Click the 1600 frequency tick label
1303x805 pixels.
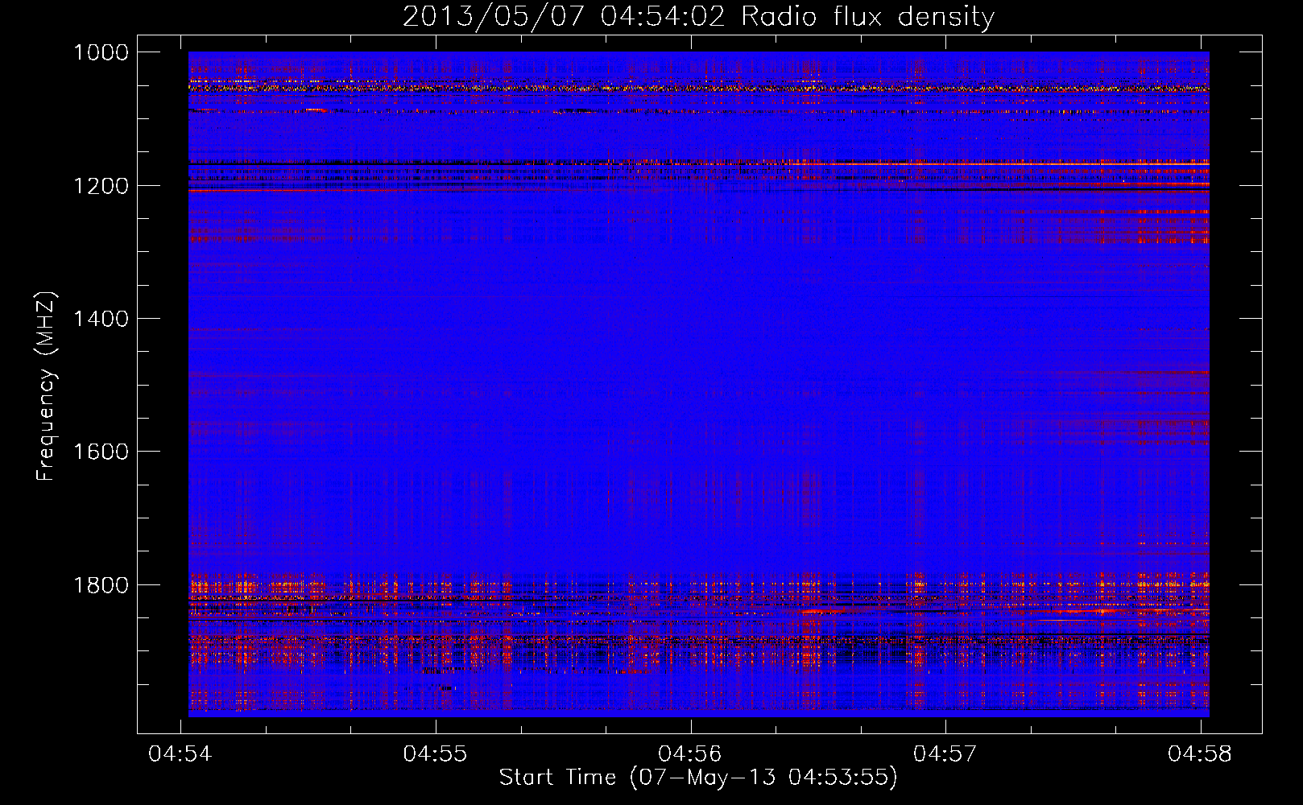pos(101,452)
